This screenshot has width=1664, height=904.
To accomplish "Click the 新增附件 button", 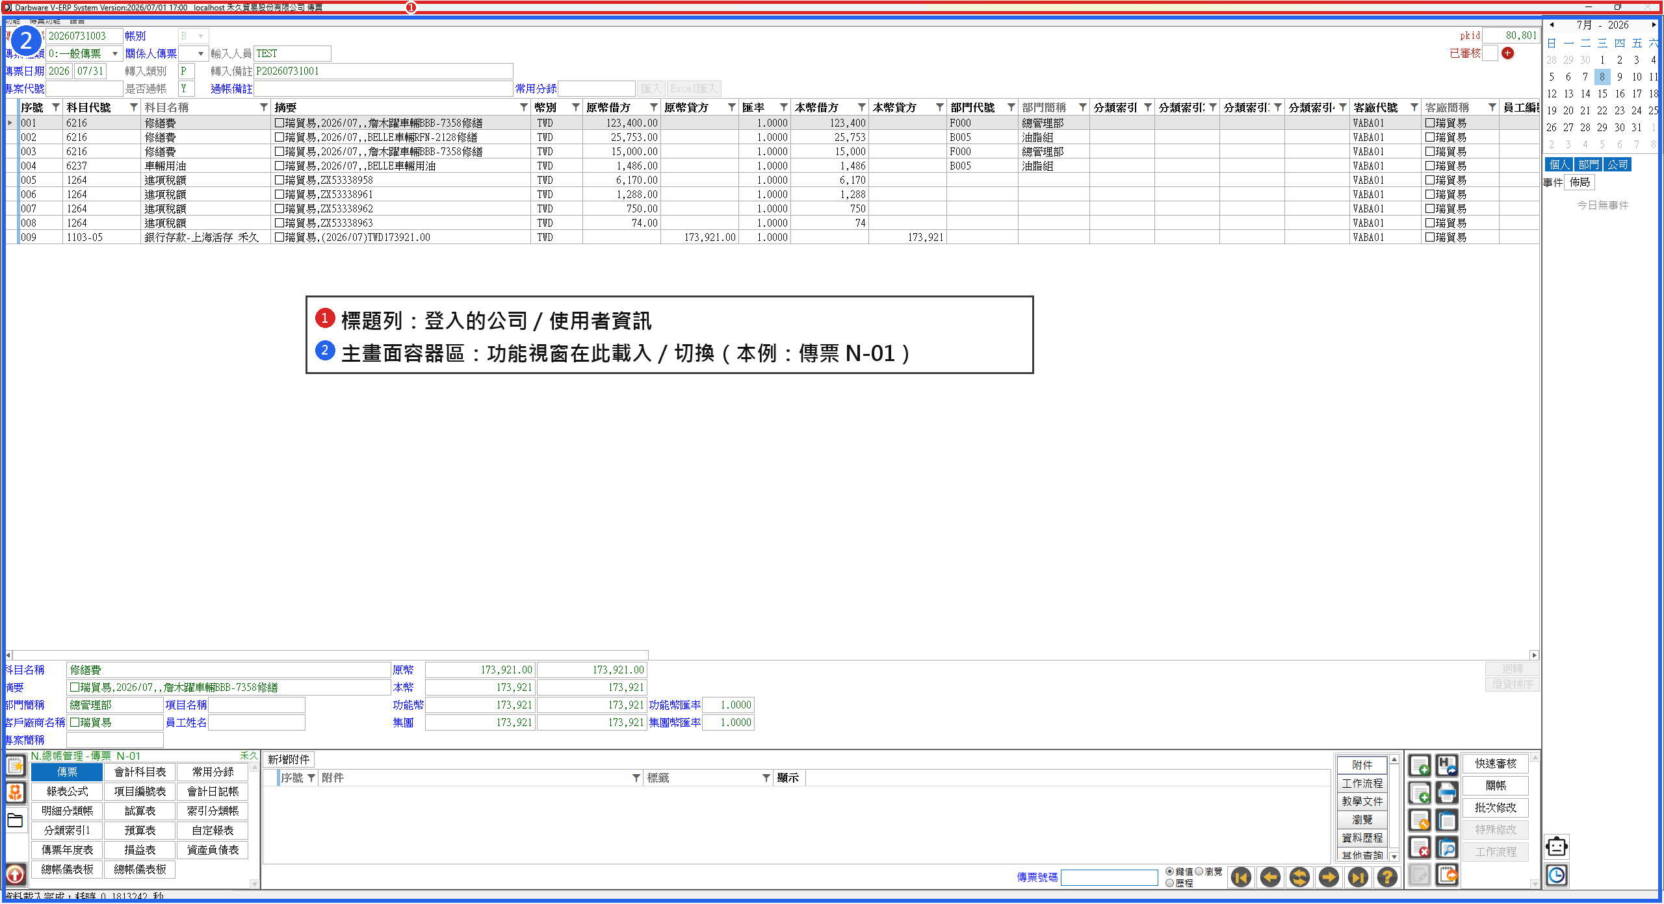I will (x=289, y=760).
